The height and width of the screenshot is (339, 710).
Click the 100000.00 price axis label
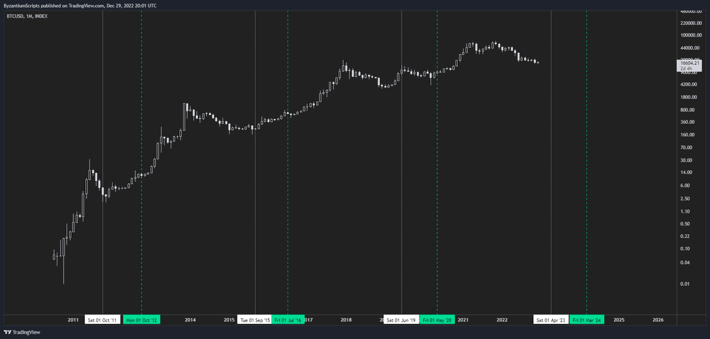pyautogui.click(x=691, y=35)
